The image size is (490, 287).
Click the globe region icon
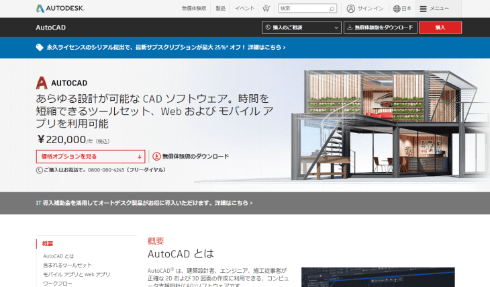click(397, 9)
